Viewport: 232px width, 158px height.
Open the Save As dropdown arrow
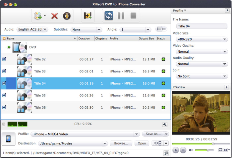166,134
